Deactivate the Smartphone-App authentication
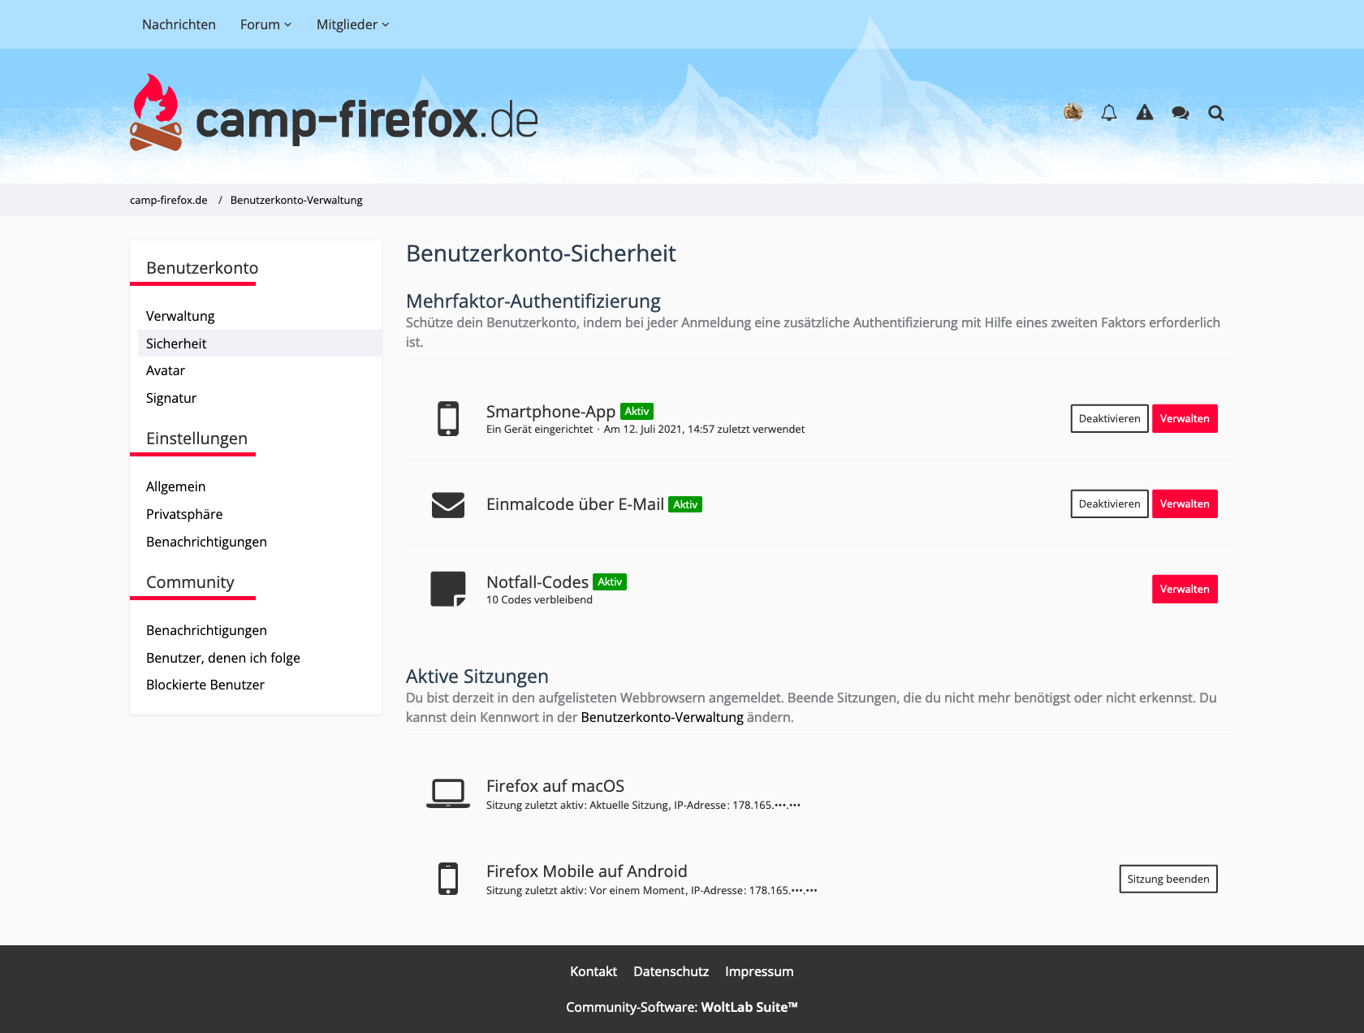The height and width of the screenshot is (1033, 1364). [x=1109, y=418]
